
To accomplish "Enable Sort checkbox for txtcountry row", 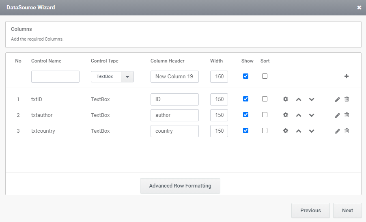I will coord(265,131).
